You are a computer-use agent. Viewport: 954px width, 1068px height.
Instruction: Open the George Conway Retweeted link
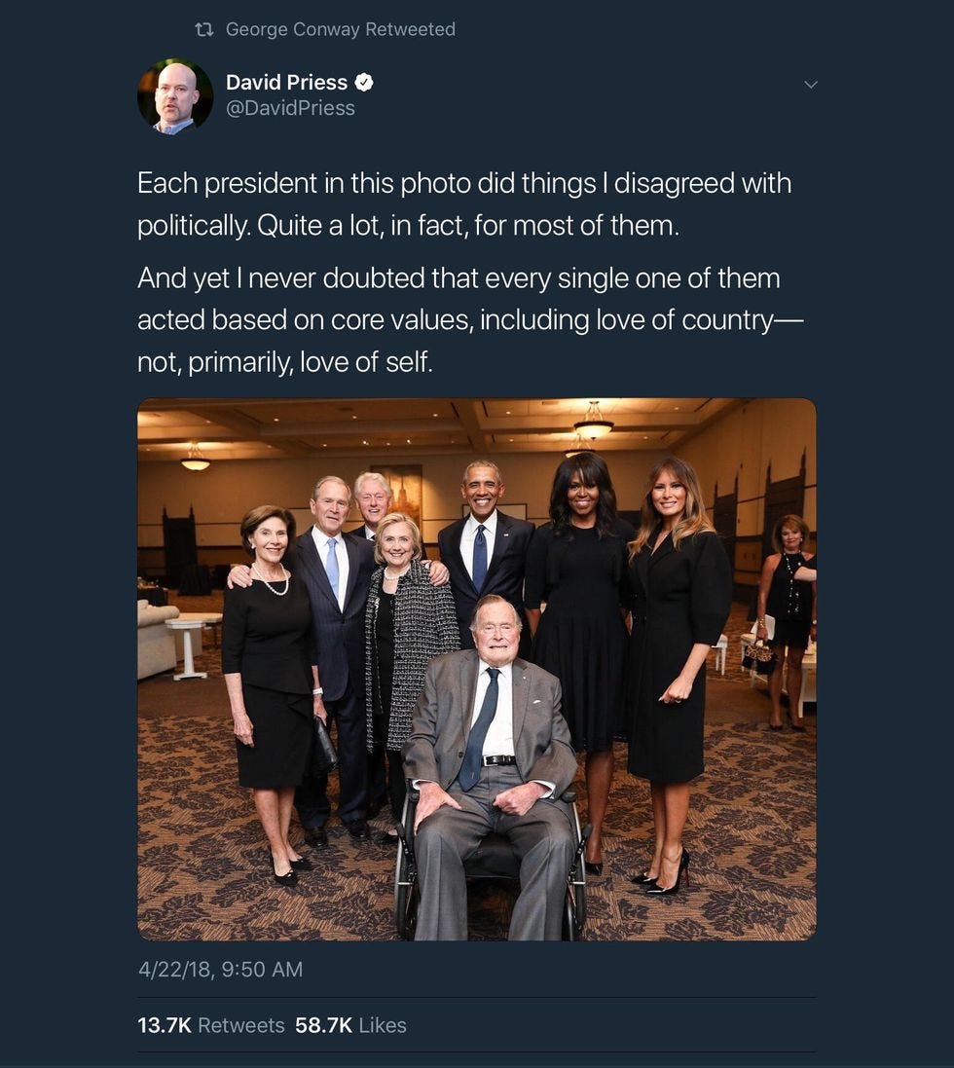[x=341, y=29]
